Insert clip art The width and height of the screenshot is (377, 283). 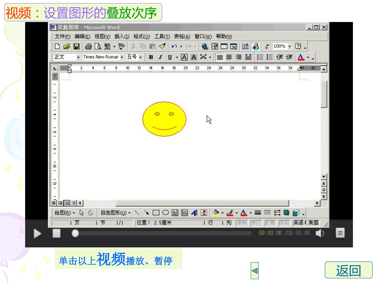coord(204,213)
